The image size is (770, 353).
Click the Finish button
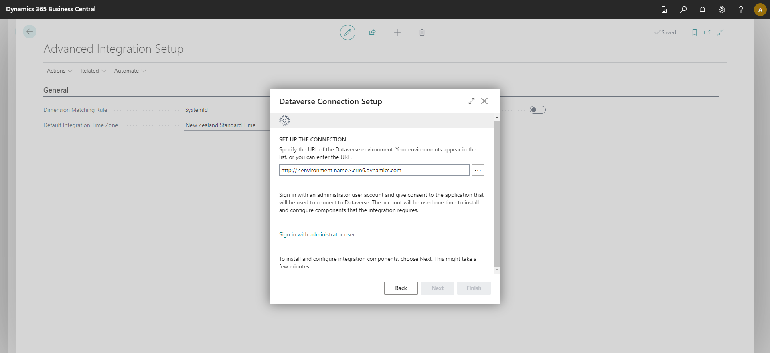point(474,288)
